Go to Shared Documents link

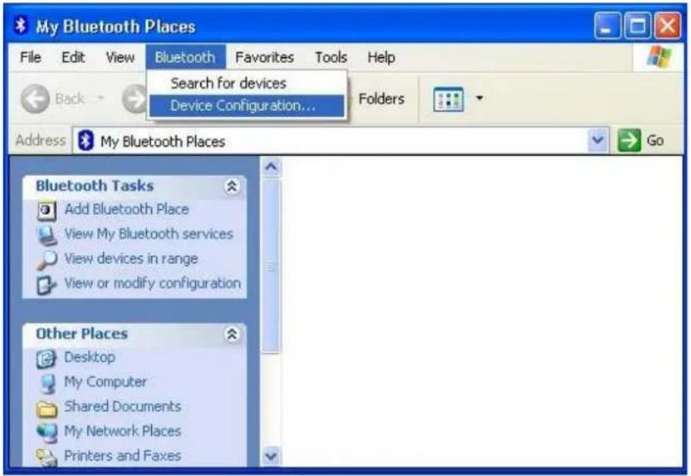(123, 406)
